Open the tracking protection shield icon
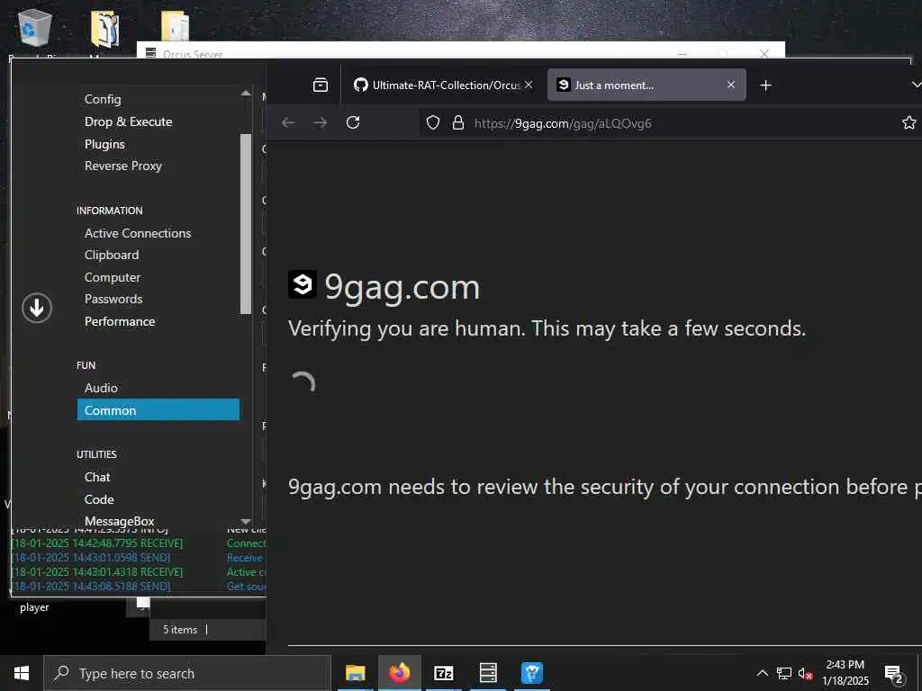Viewport: 922px width, 691px height. [433, 122]
